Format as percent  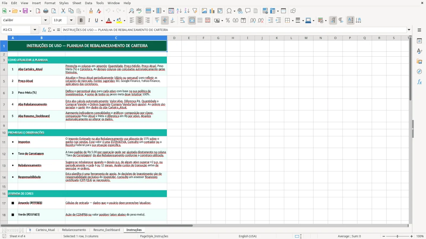[x=228, y=21]
